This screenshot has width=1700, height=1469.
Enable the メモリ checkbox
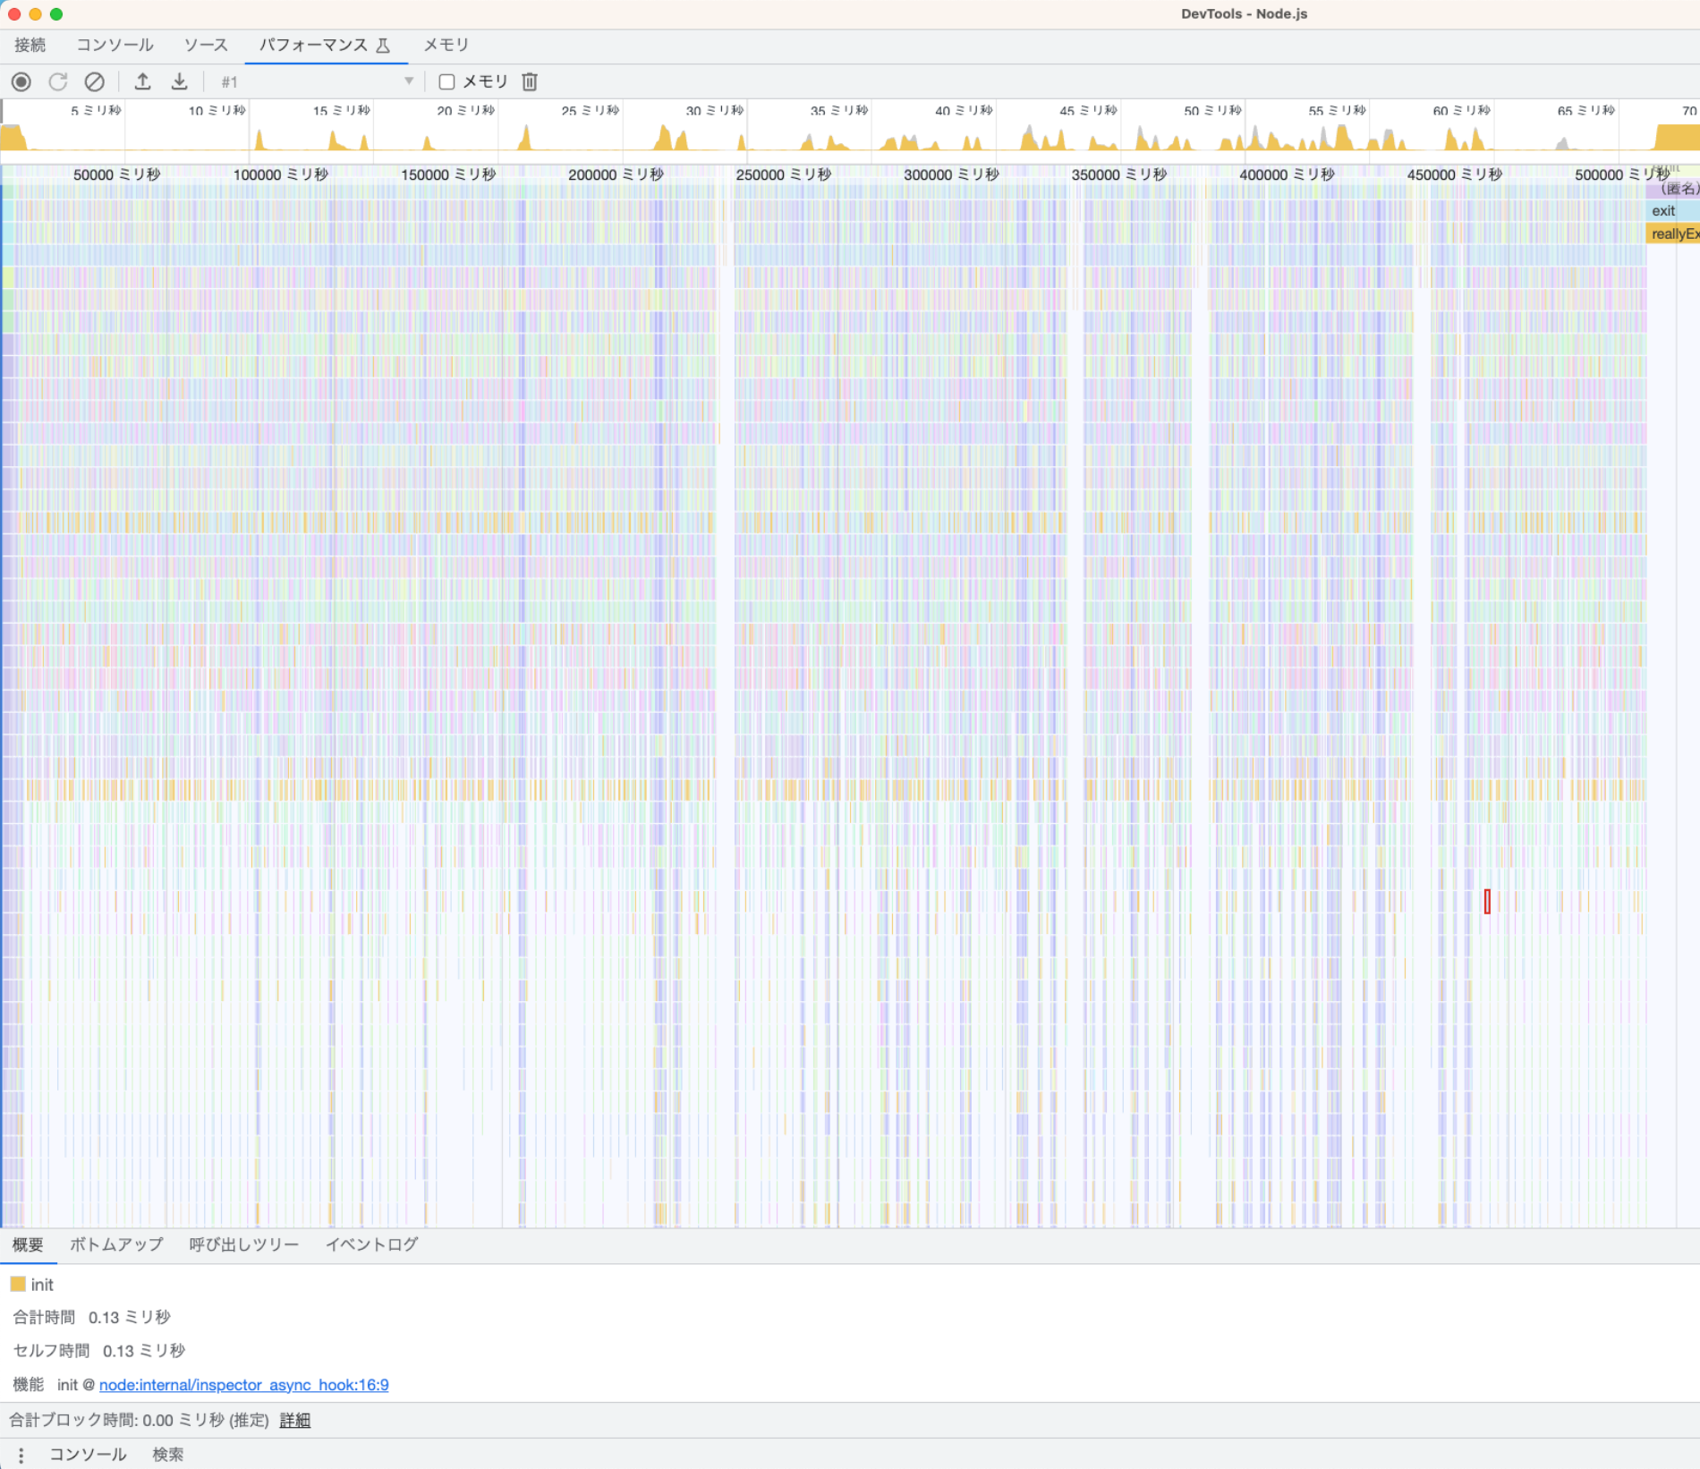tap(446, 82)
